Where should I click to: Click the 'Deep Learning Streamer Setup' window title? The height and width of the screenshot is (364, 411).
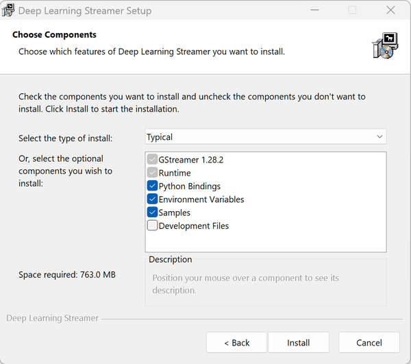tap(85, 11)
